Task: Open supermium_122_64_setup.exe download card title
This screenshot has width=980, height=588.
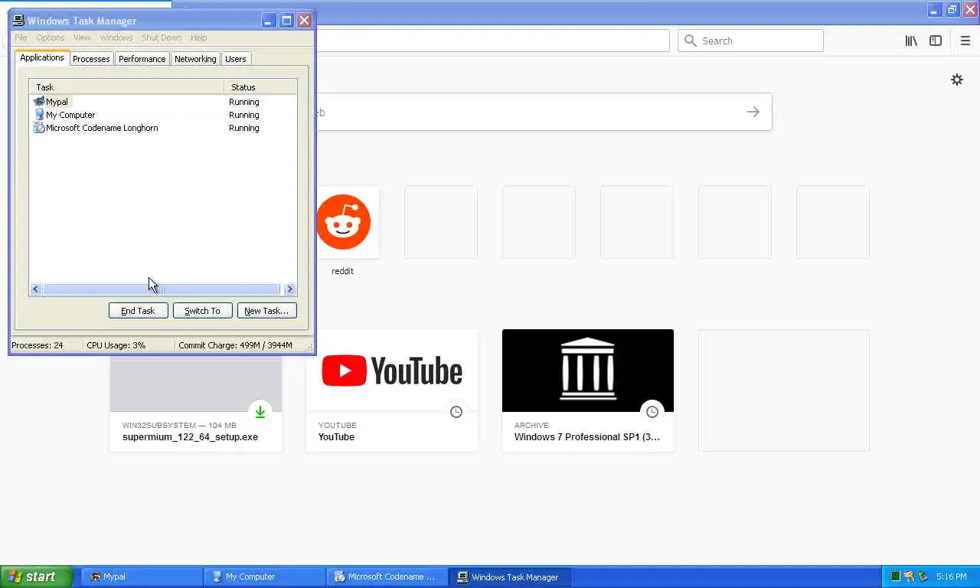Action: point(190,437)
